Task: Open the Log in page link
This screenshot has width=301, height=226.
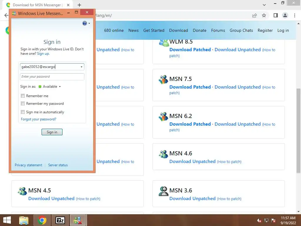Action: click(x=283, y=30)
